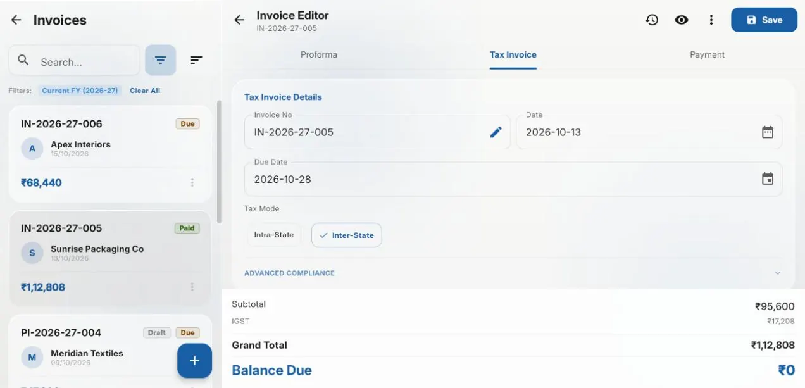Click the Grand Total ₹1,12,808 value
The height and width of the screenshot is (388, 805).
coord(773,346)
